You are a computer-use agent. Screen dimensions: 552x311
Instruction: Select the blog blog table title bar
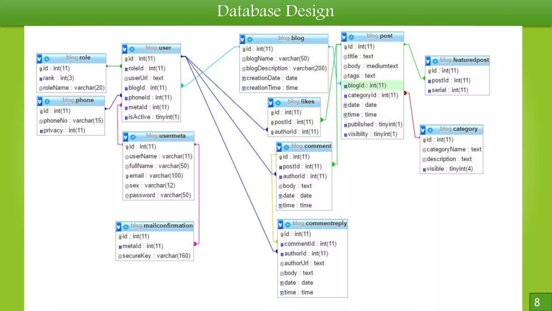click(x=291, y=38)
